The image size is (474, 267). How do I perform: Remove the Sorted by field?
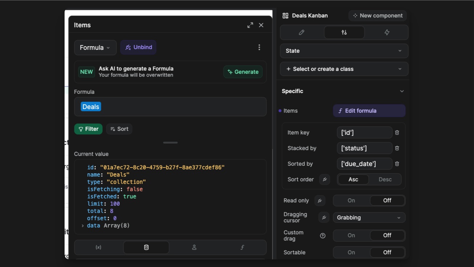click(x=397, y=164)
